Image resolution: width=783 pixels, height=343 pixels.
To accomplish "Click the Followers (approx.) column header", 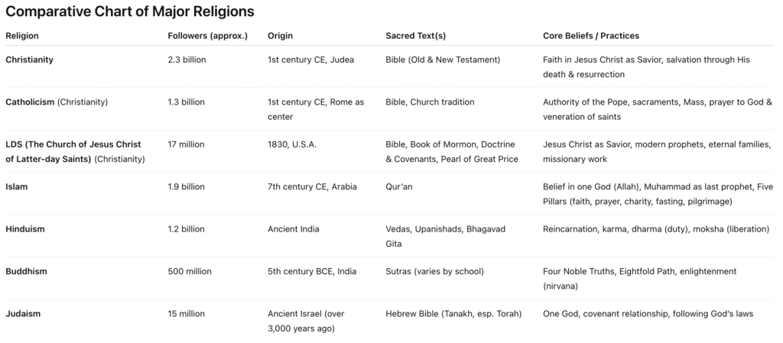I will tap(208, 36).
